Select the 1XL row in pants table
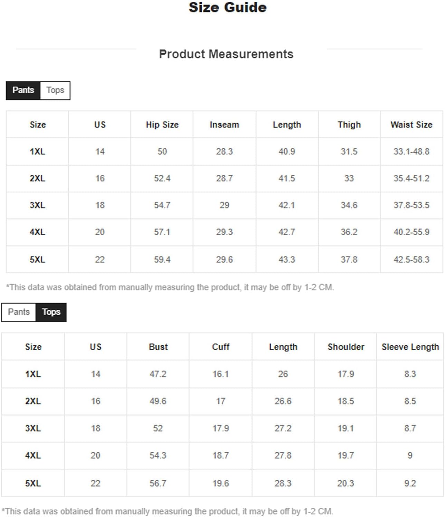 (224, 152)
